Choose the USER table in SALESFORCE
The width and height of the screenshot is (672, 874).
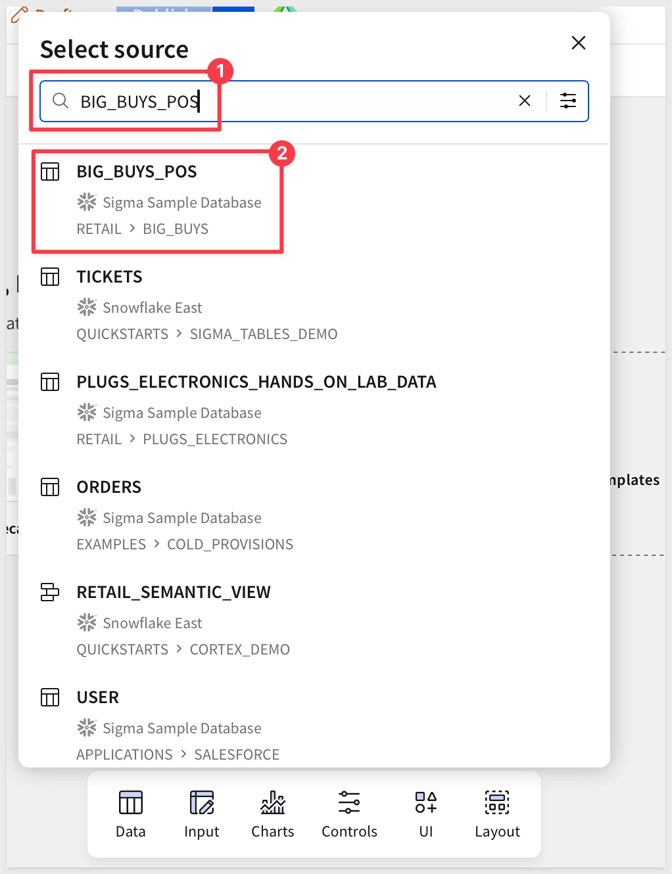pyautogui.click(x=314, y=725)
